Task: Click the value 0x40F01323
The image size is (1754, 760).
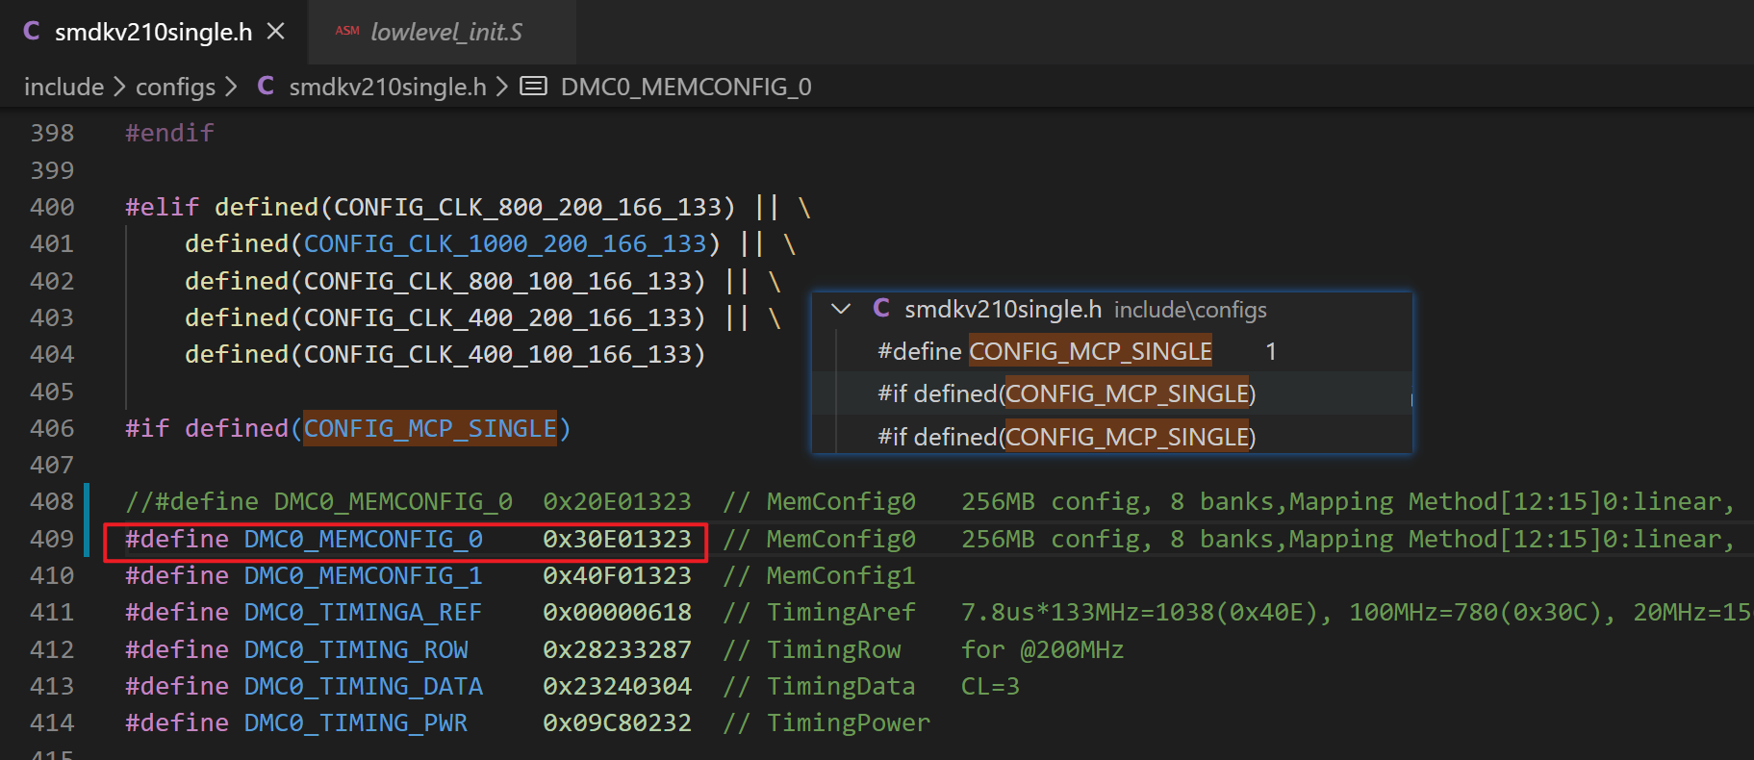Action: click(617, 575)
